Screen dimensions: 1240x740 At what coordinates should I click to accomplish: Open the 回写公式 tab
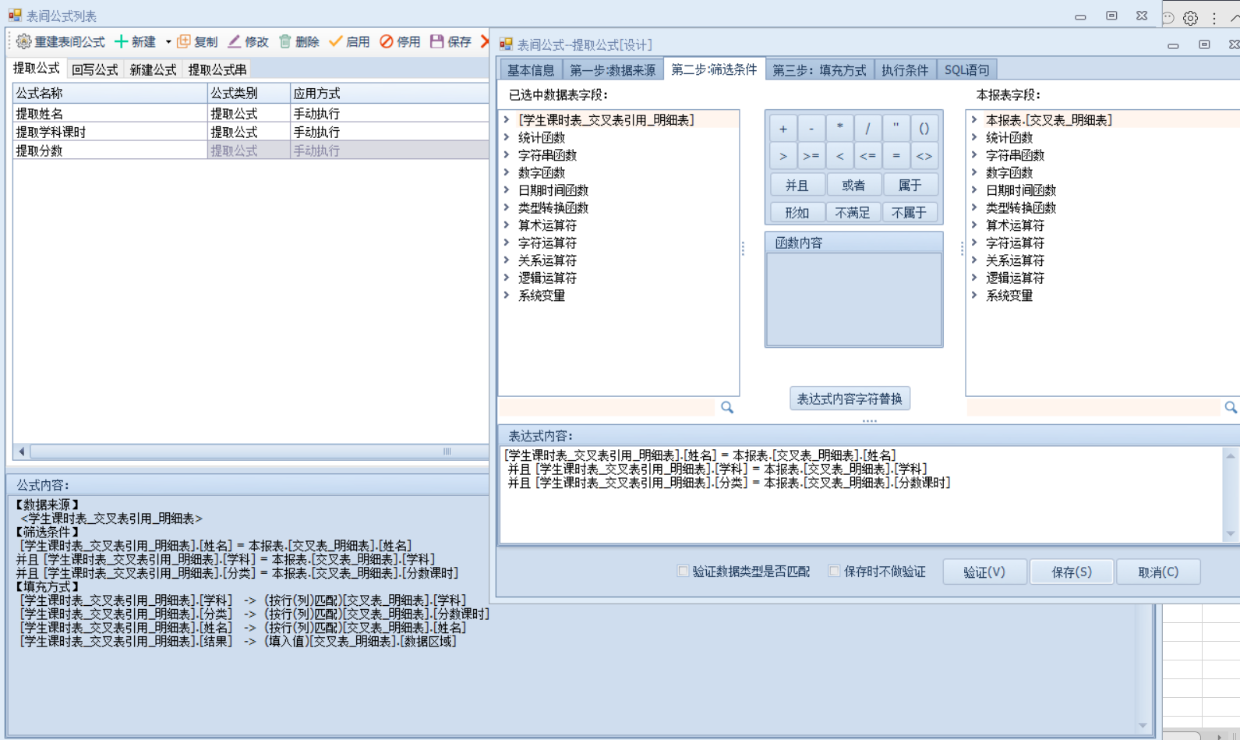point(94,70)
